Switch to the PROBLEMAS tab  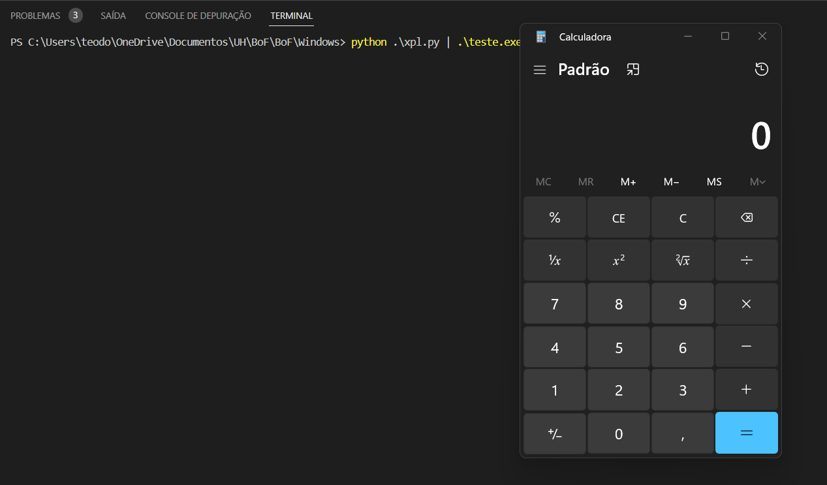pyautogui.click(x=35, y=16)
